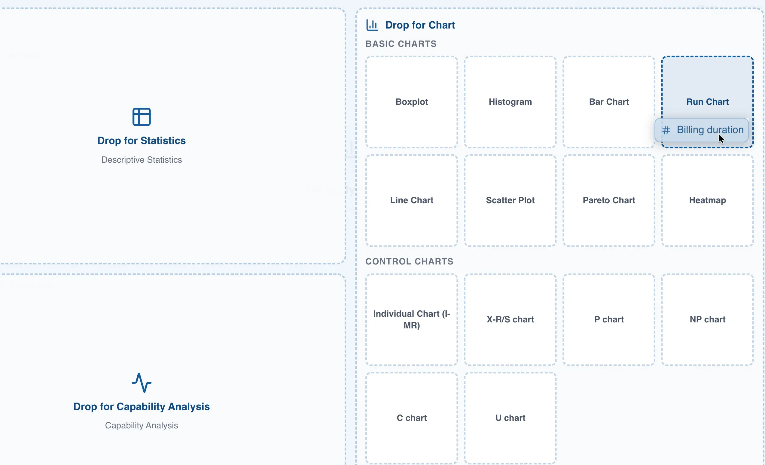This screenshot has height=465, width=765.
Task: Choose the Scatter Plot tile
Action: pos(510,201)
